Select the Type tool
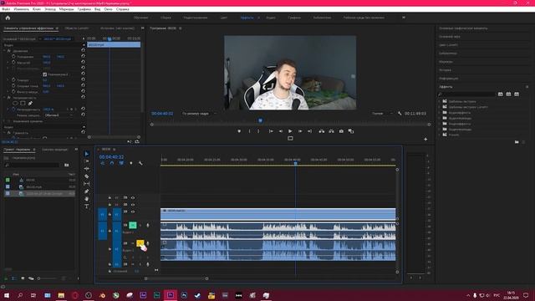The height and width of the screenshot is (301, 535). coord(87,207)
